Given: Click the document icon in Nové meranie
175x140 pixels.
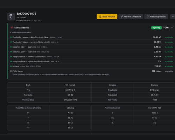Looking at the screenshot, I should [x=100, y=16].
